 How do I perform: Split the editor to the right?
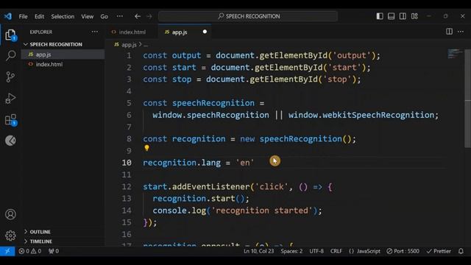(449, 32)
